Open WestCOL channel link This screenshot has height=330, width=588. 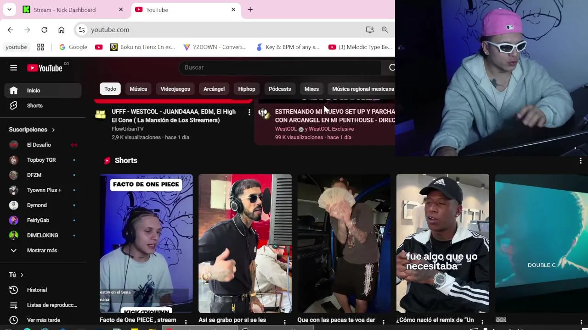[286, 129]
